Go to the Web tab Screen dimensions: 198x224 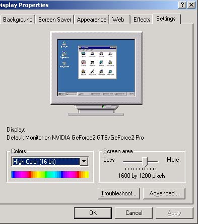click(x=118, y=20)
